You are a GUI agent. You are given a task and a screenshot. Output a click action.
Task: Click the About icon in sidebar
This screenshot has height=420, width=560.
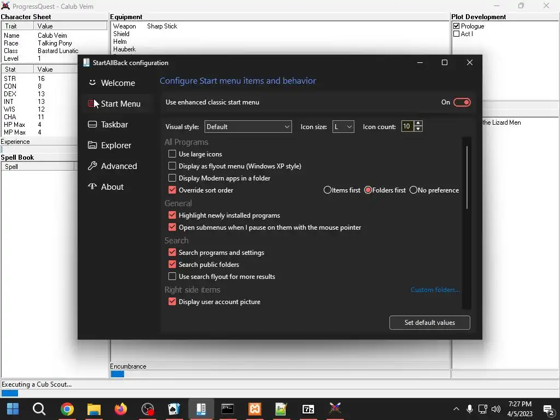(92, 186)
